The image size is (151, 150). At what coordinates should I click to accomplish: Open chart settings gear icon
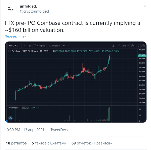pyautogui.click(x=132, y=46)
